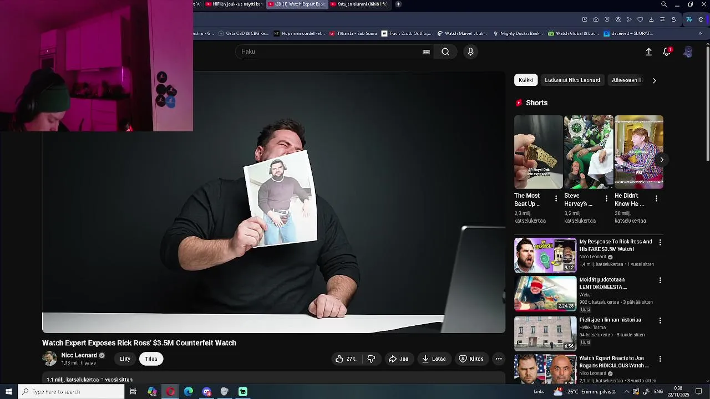Show more Shorts with next arrow

tap(661, 160)
